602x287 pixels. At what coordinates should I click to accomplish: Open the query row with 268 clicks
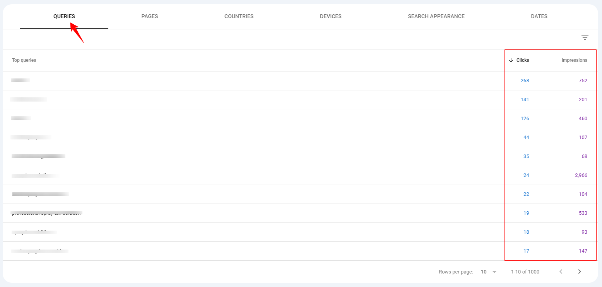coord(300,81)
